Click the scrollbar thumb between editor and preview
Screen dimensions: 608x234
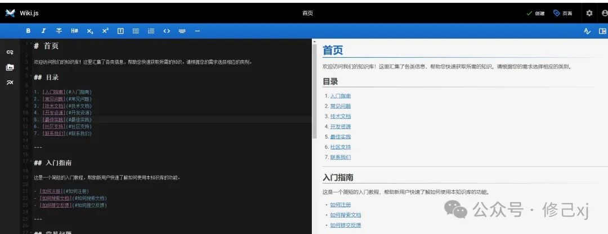[x=315, y=91]
